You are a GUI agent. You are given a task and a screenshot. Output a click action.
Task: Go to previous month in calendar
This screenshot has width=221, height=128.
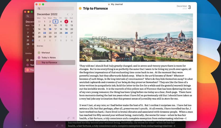tap(68, 14)
